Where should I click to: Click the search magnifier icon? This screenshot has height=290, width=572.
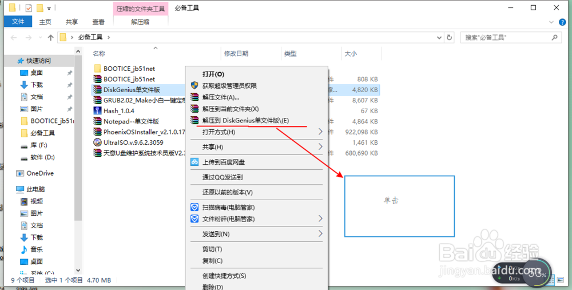click(554, 37)
